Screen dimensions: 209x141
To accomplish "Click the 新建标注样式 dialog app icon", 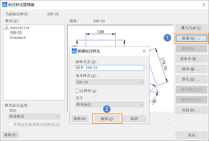I will (74, 51).
